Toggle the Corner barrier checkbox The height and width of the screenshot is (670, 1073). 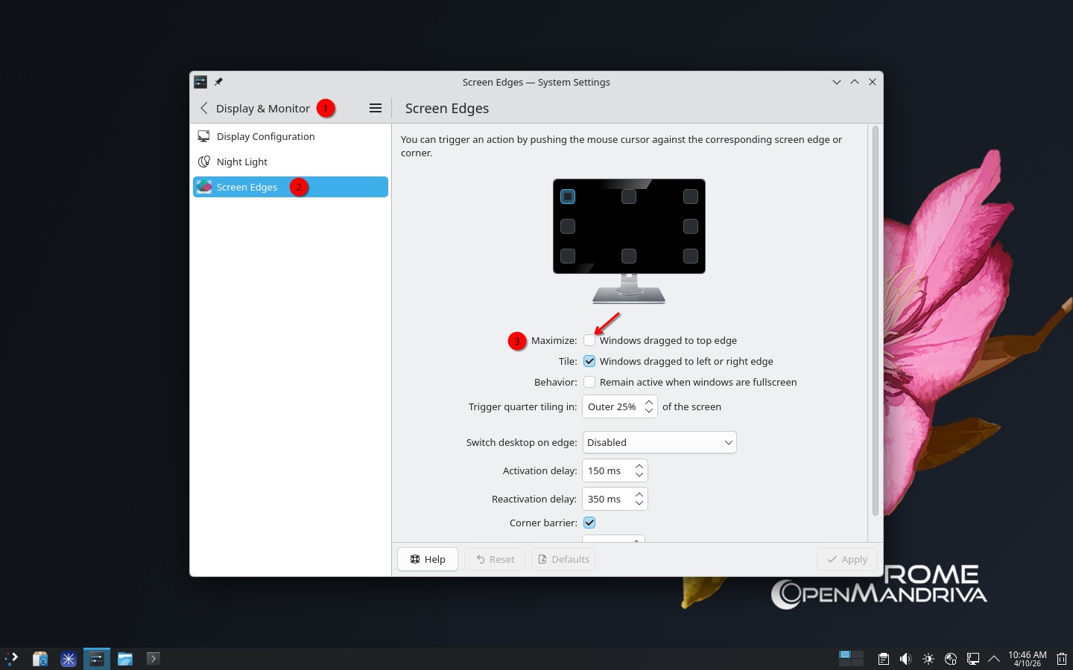coord(589,523)
